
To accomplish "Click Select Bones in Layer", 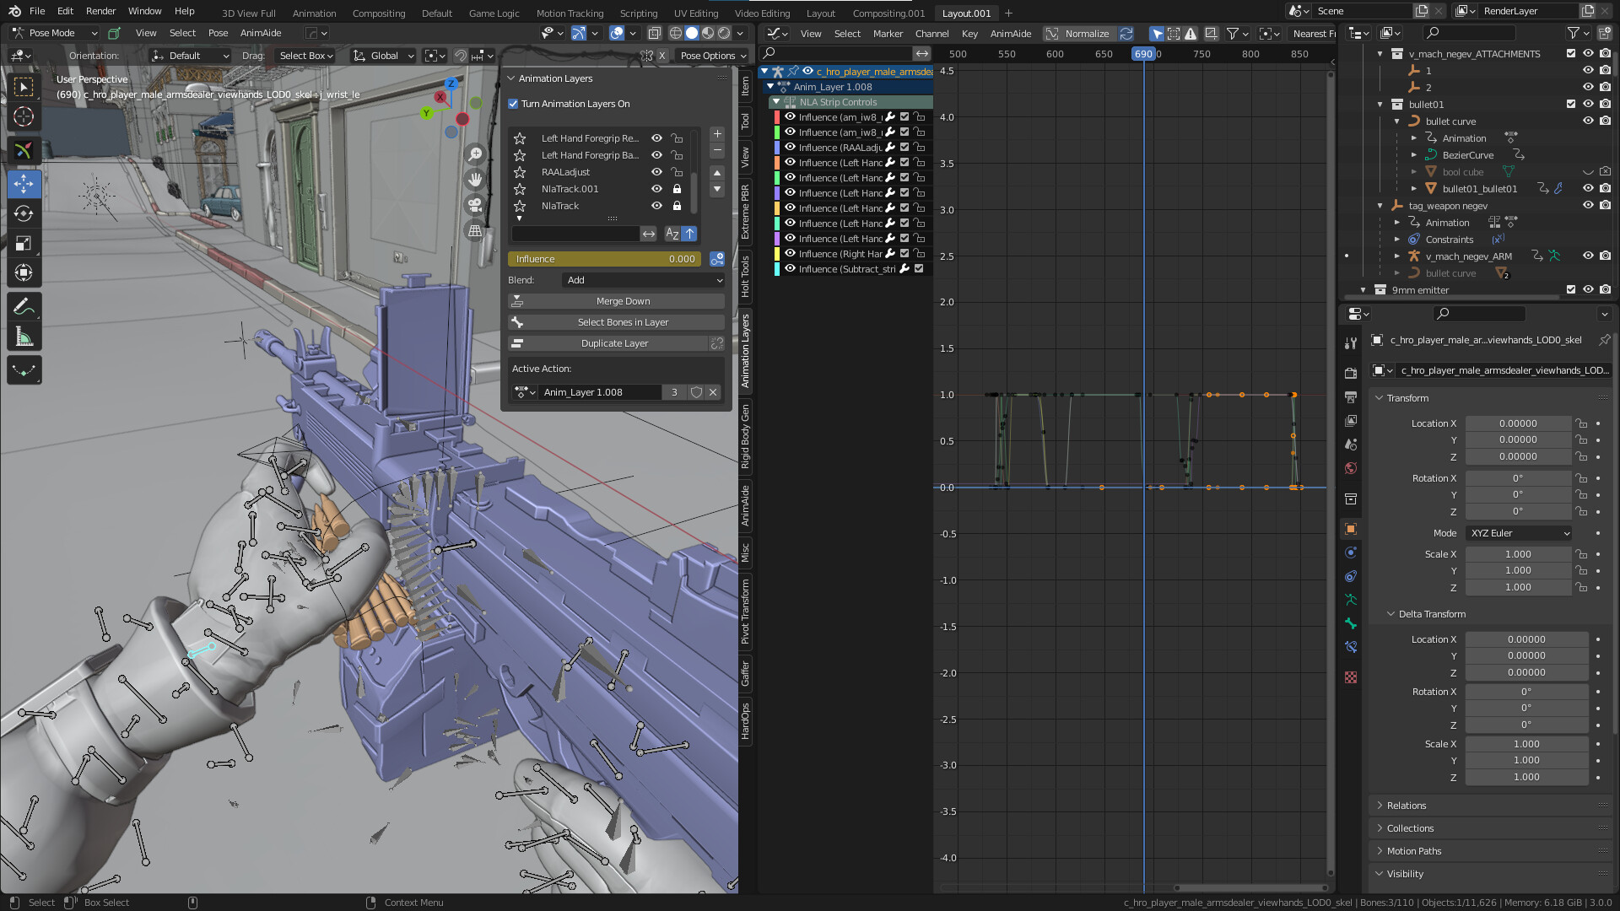I will [623, 321].
